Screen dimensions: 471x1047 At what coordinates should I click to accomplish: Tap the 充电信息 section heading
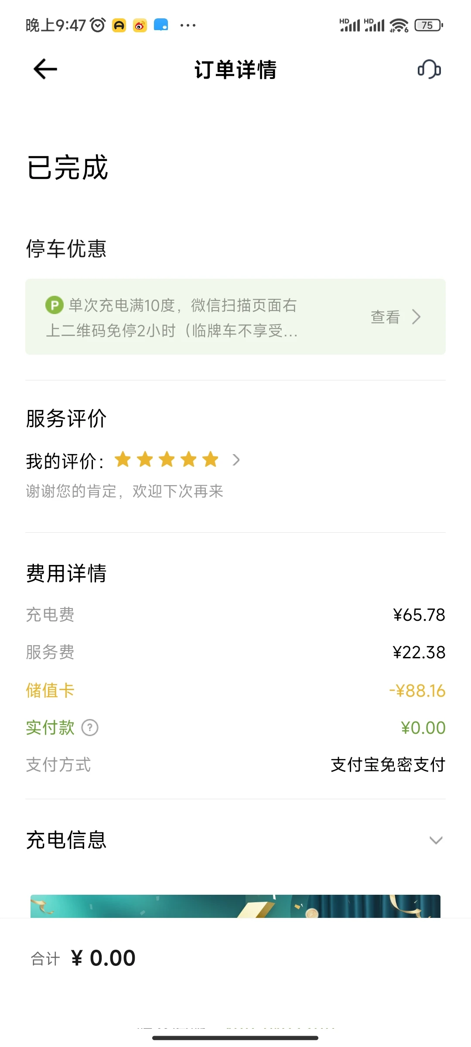[x=66, y=840]
